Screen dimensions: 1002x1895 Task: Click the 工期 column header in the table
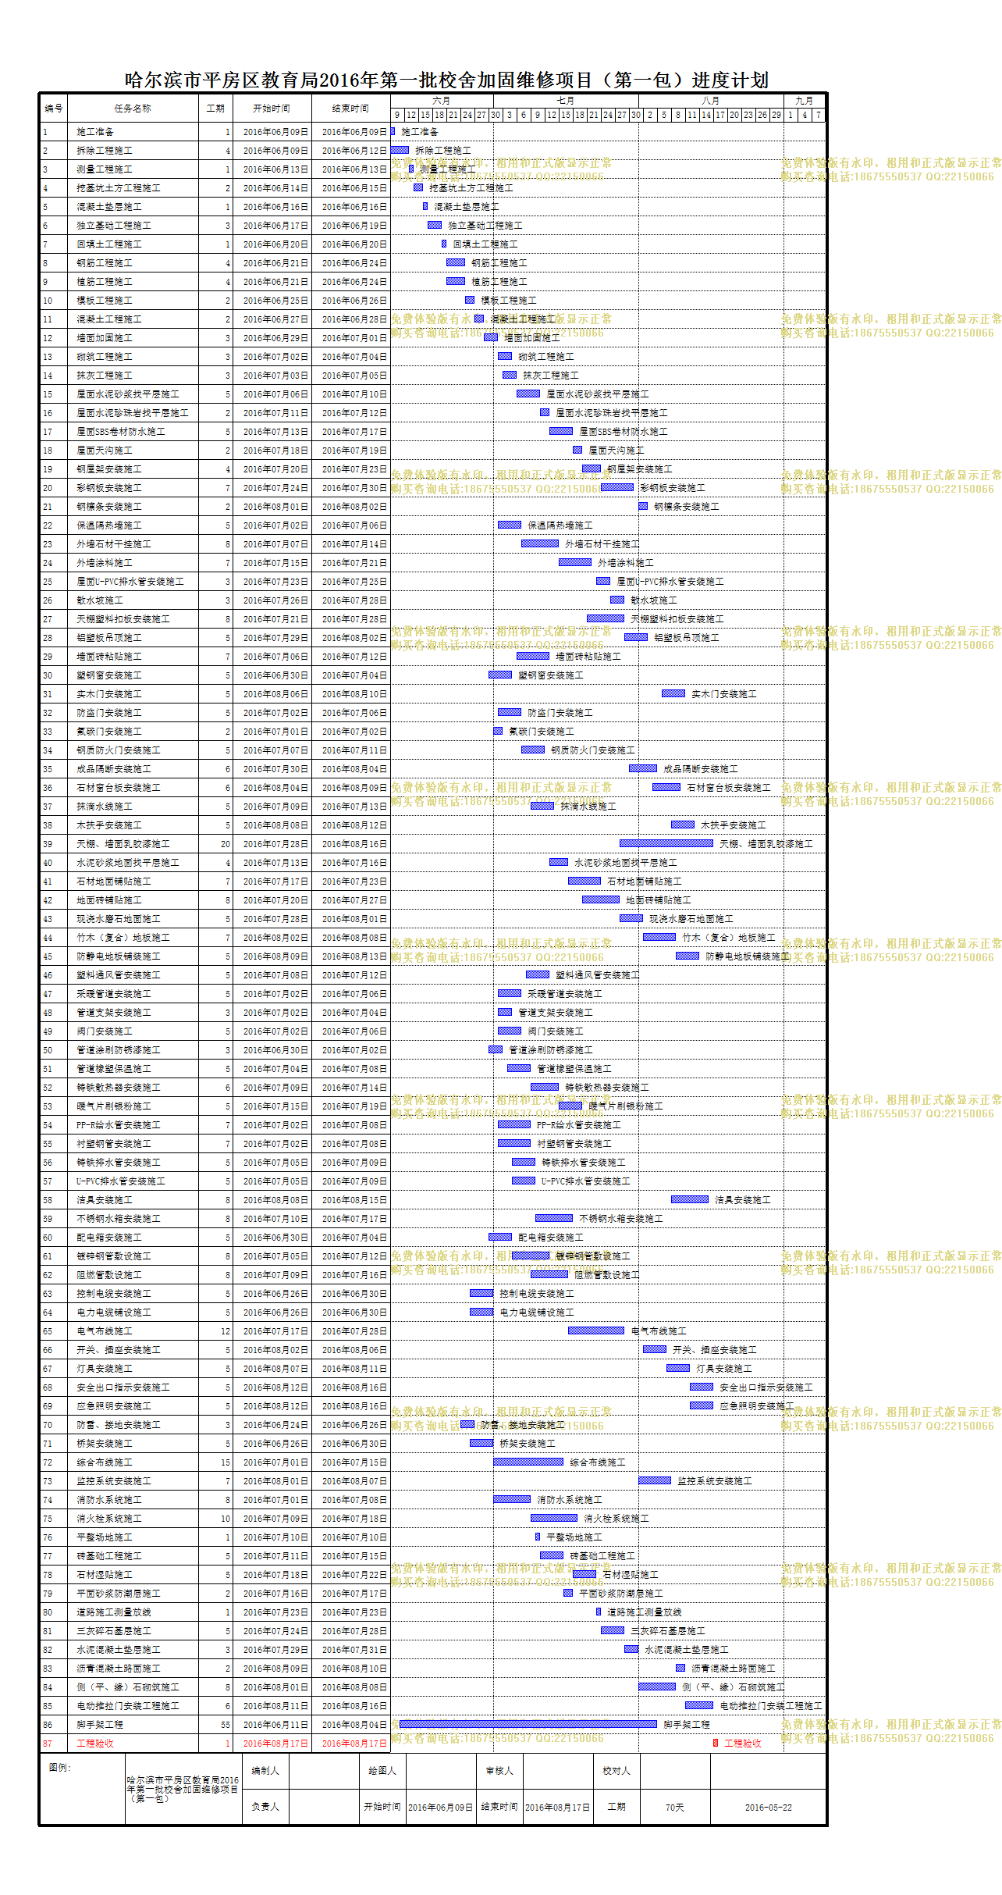(x=215, y=109)
